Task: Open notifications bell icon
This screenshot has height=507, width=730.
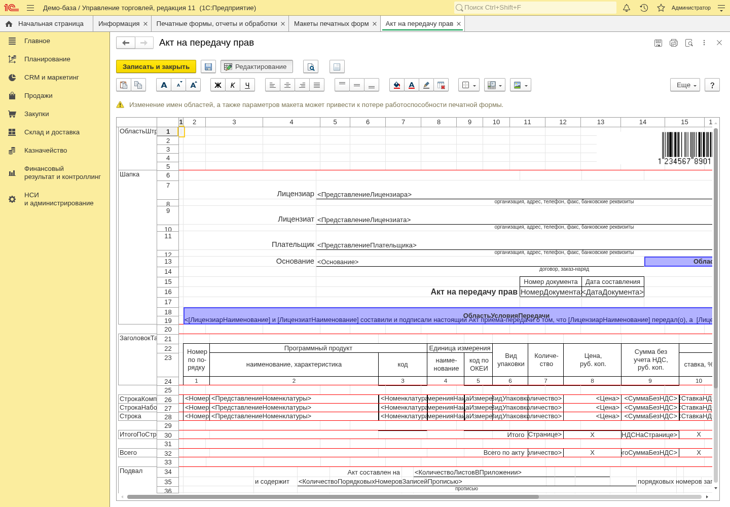Action: tap(627, 8)
